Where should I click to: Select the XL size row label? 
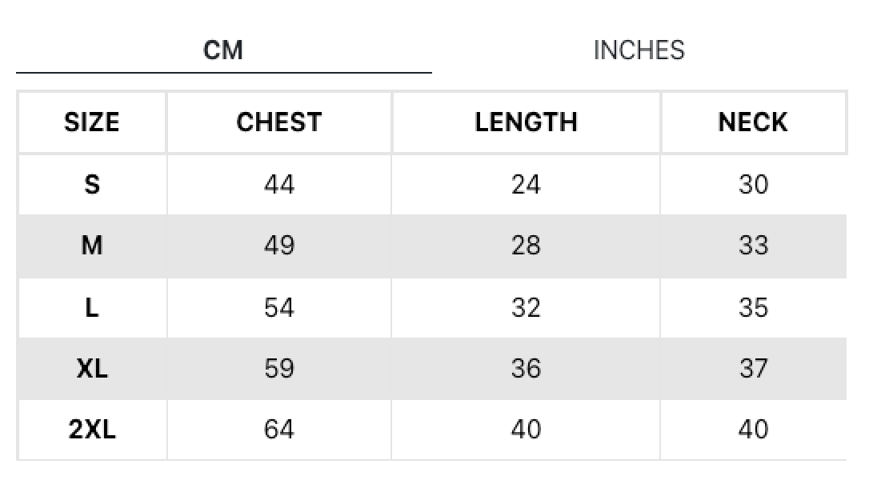pyautogui.click(x=92, y=368)
